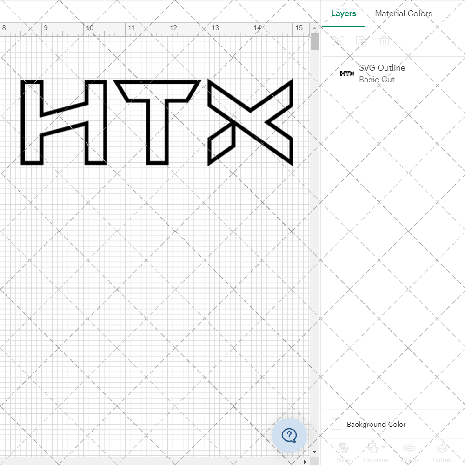Image resolution: width=465 pixels, height=465 pixels.
Task: Click the Delete layer trash icon
Action: 384,41
